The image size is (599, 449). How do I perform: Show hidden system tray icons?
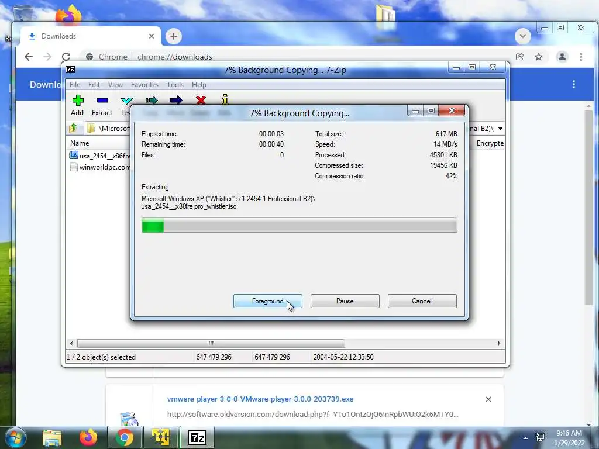[525, 438]
